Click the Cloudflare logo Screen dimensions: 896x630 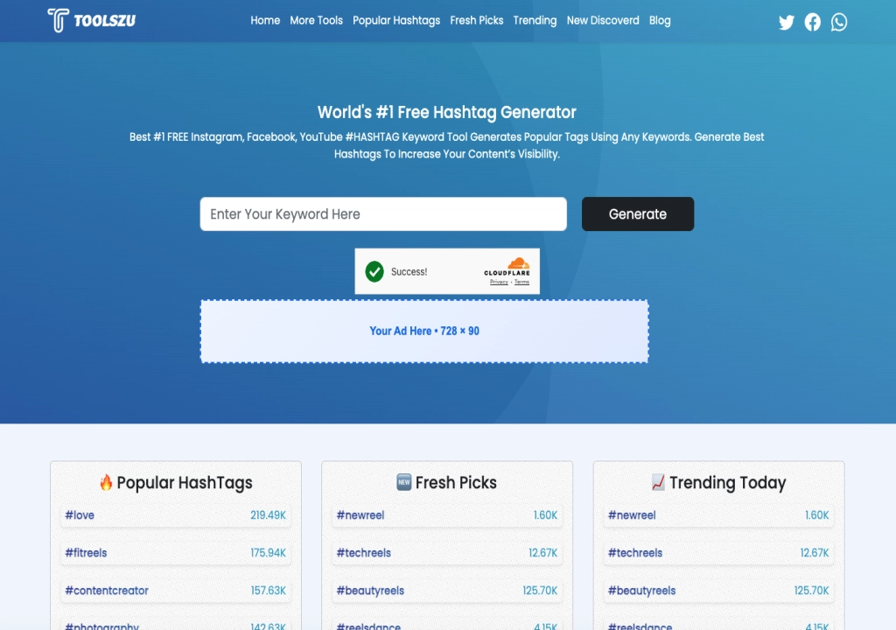507,267
